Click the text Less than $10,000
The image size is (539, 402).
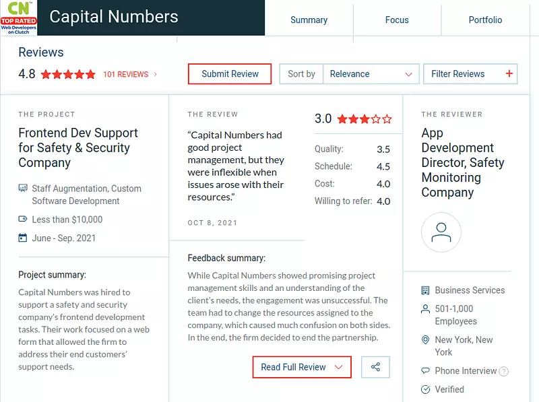point(67,220)
